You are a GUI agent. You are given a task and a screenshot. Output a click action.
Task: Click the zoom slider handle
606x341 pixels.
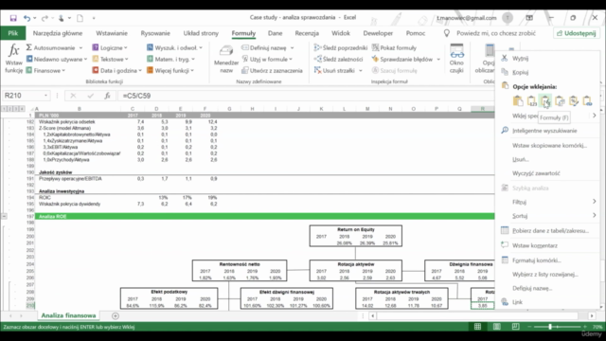point(550,327)
